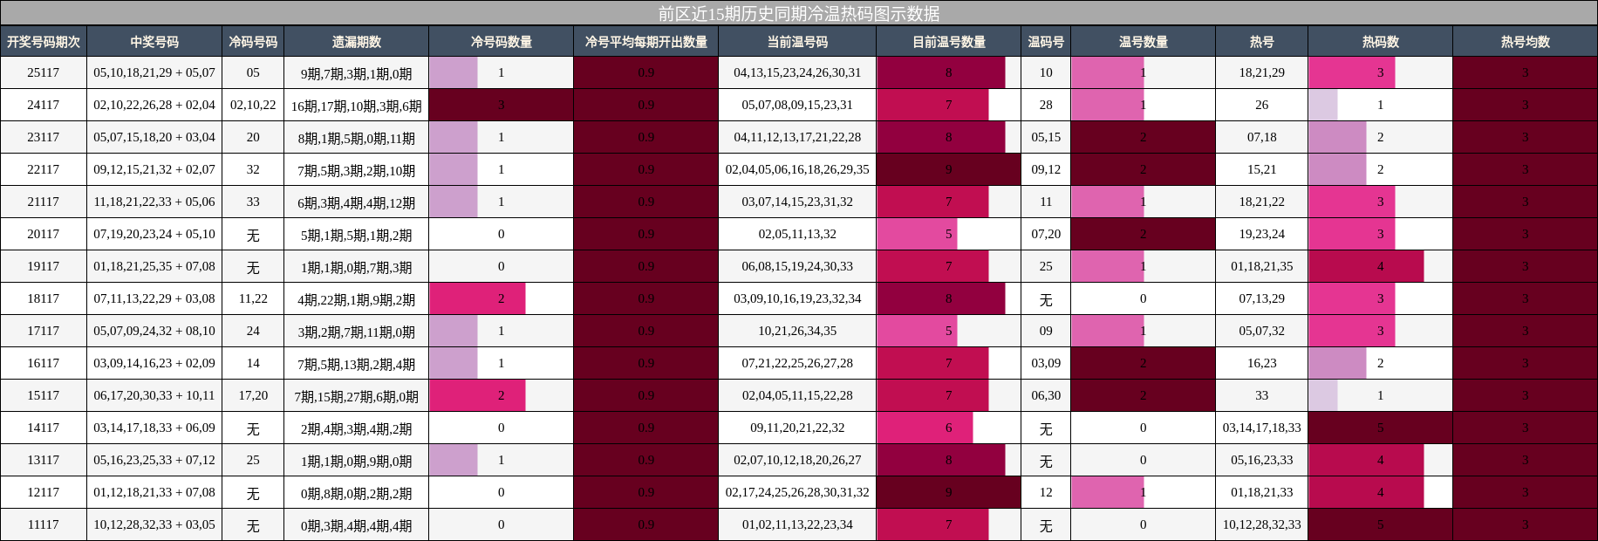Click hot numbers cell 10,12,28,32,33
The image size is (1598, 541).
[1261, 524]
